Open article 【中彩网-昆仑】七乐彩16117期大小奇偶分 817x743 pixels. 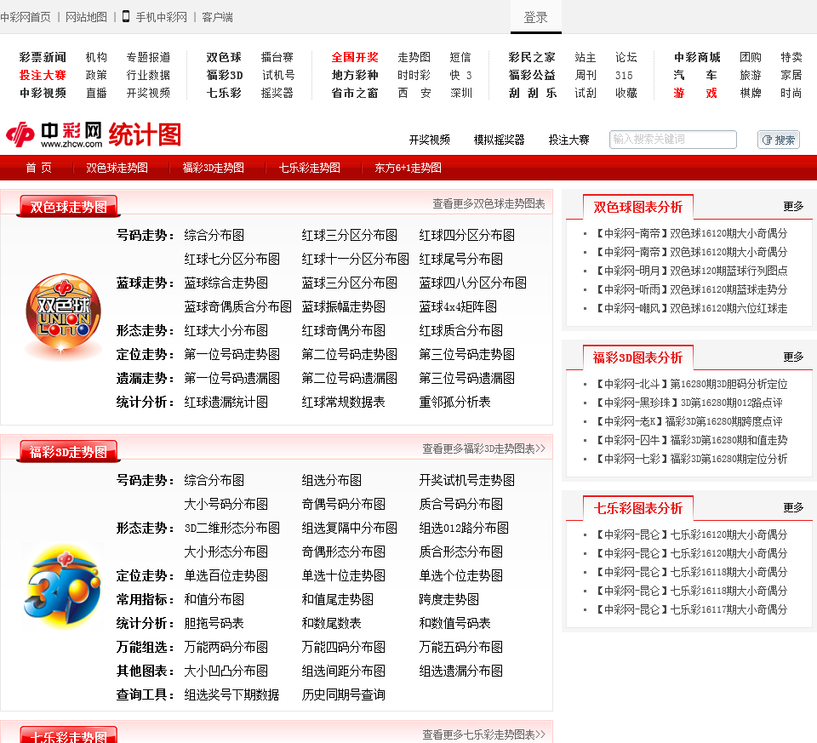691,609
